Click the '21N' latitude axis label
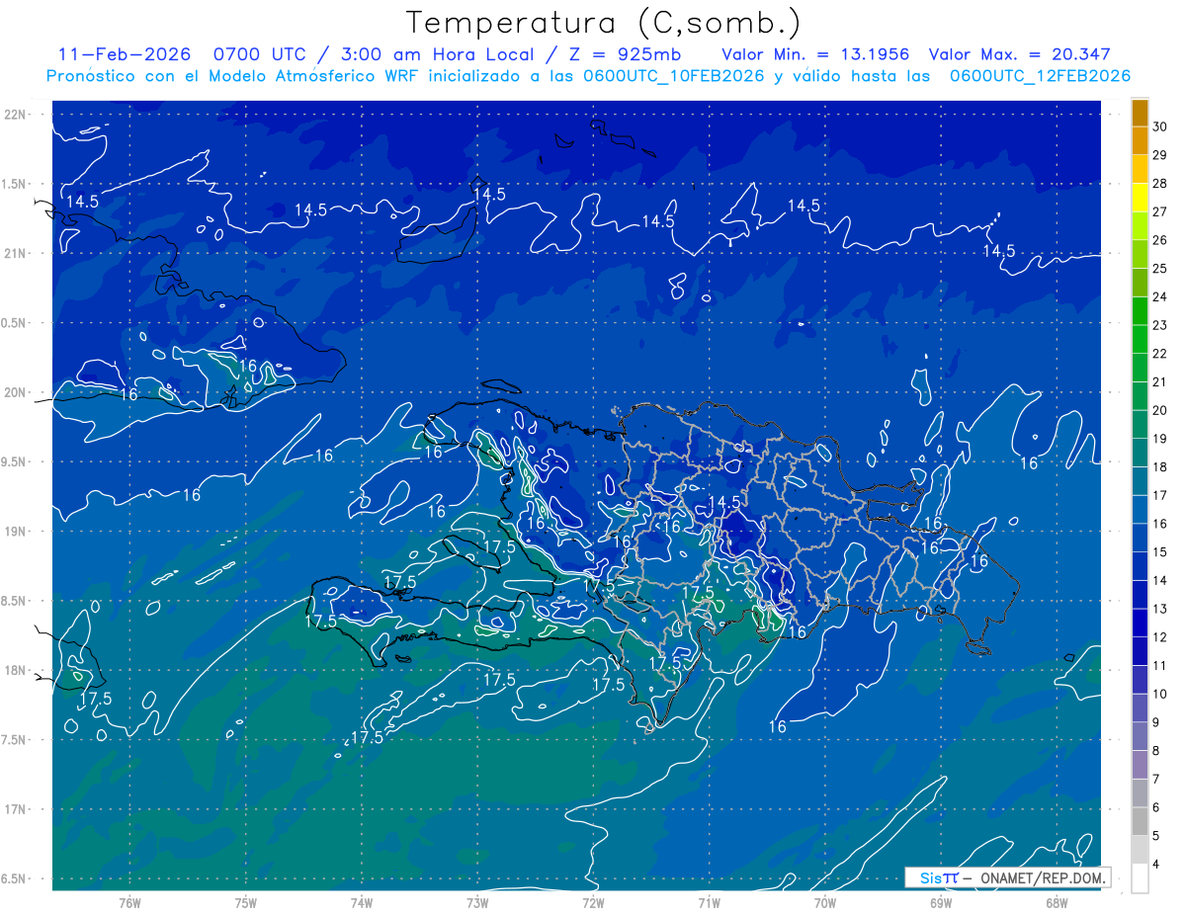Screen dimensions: 1186x916 tap(15, 254)
